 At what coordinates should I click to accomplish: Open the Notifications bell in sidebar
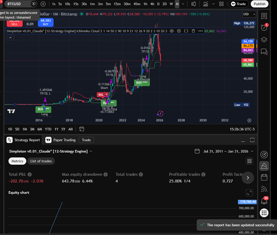tap(264, 201)
